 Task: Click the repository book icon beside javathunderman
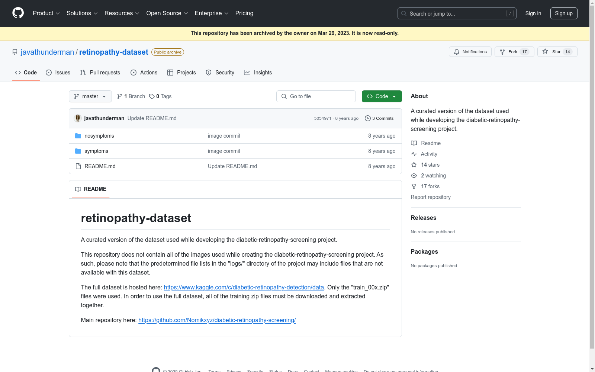15,52
